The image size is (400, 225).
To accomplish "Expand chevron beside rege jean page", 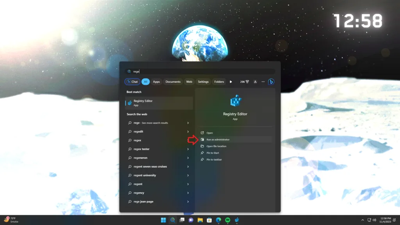I will (x=188, y=202).
